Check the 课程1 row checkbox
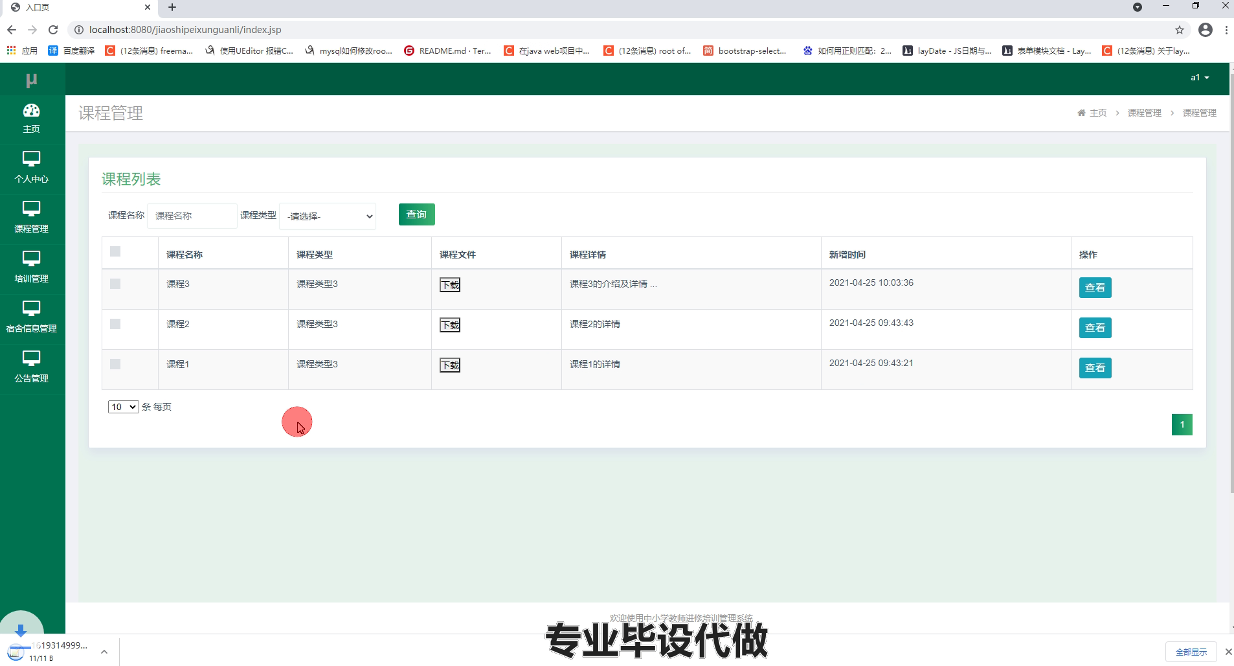This screenshot has height=666, width=1234. (x=115, y=364)
